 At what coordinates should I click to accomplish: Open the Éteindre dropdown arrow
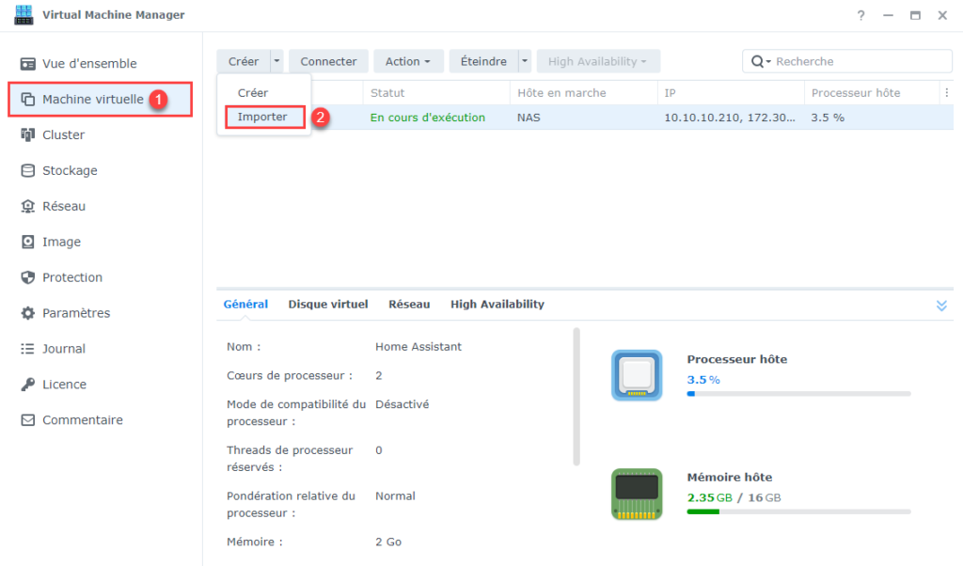tap(525, 61)
